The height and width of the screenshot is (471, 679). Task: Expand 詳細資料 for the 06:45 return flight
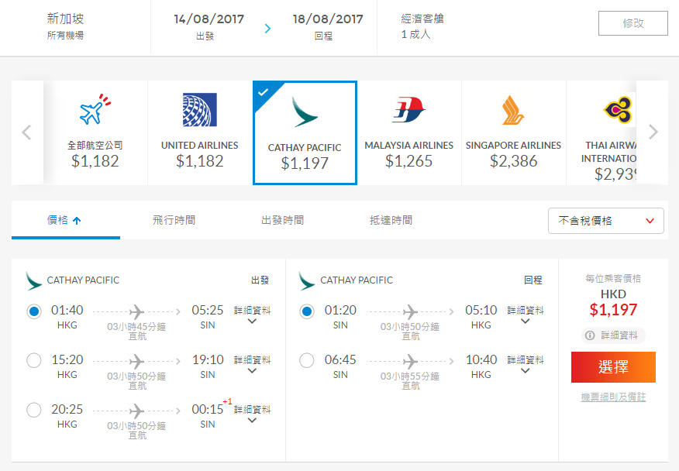pos(526,365)
